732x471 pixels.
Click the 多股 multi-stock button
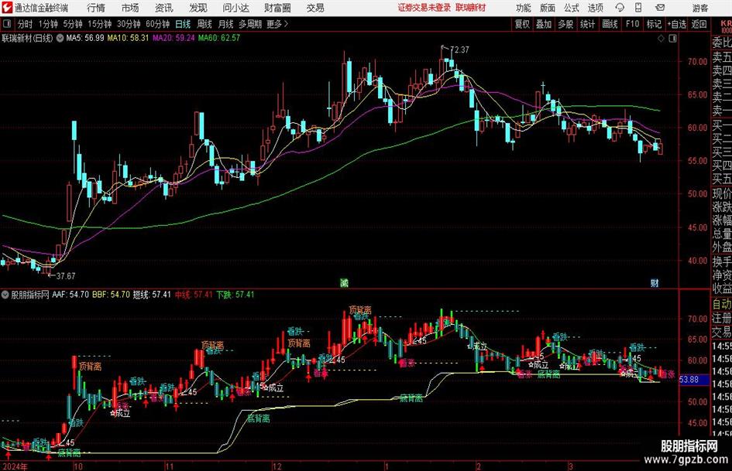[x=565, y=24]
